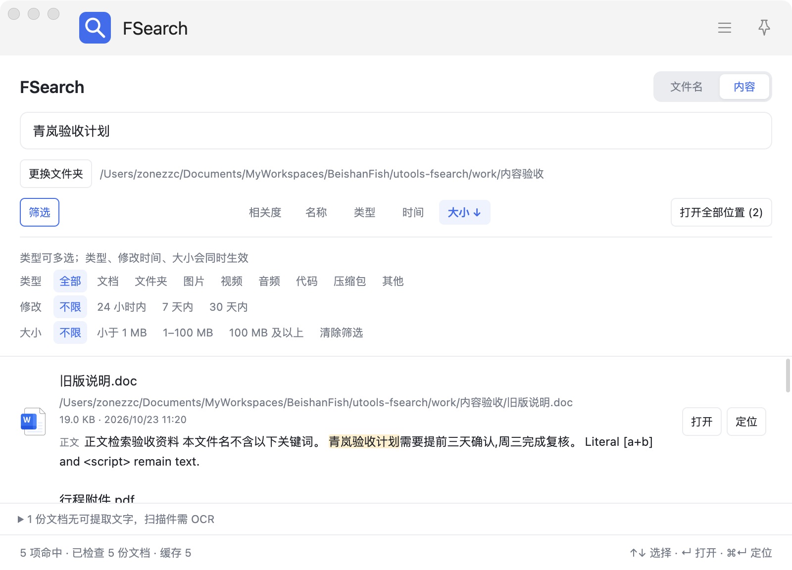
Task: Click the folder path ending in 内容验收
Action: (322, 174)
